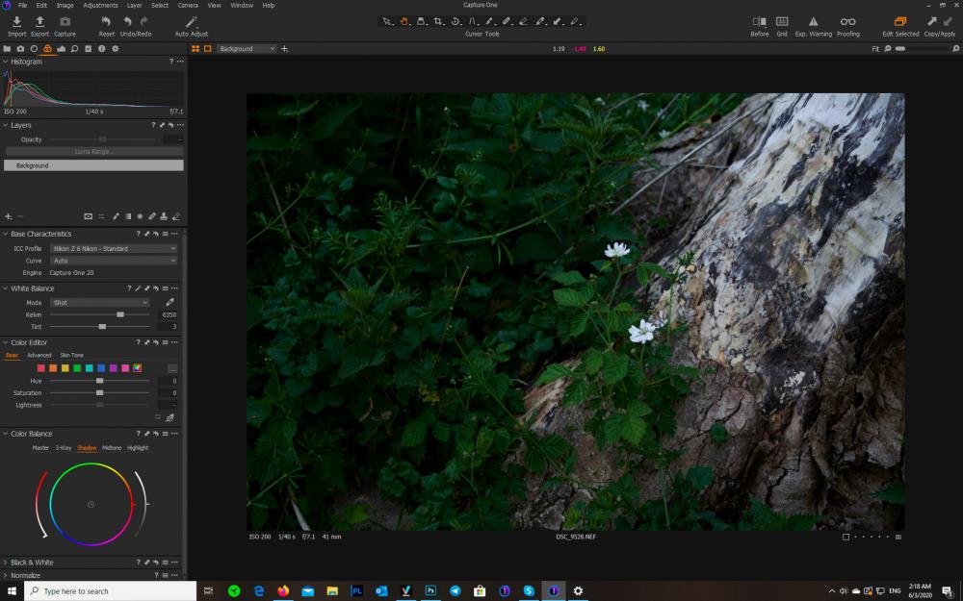
Task: Select the Pan hand cursor tool
Action: point(404,21)
